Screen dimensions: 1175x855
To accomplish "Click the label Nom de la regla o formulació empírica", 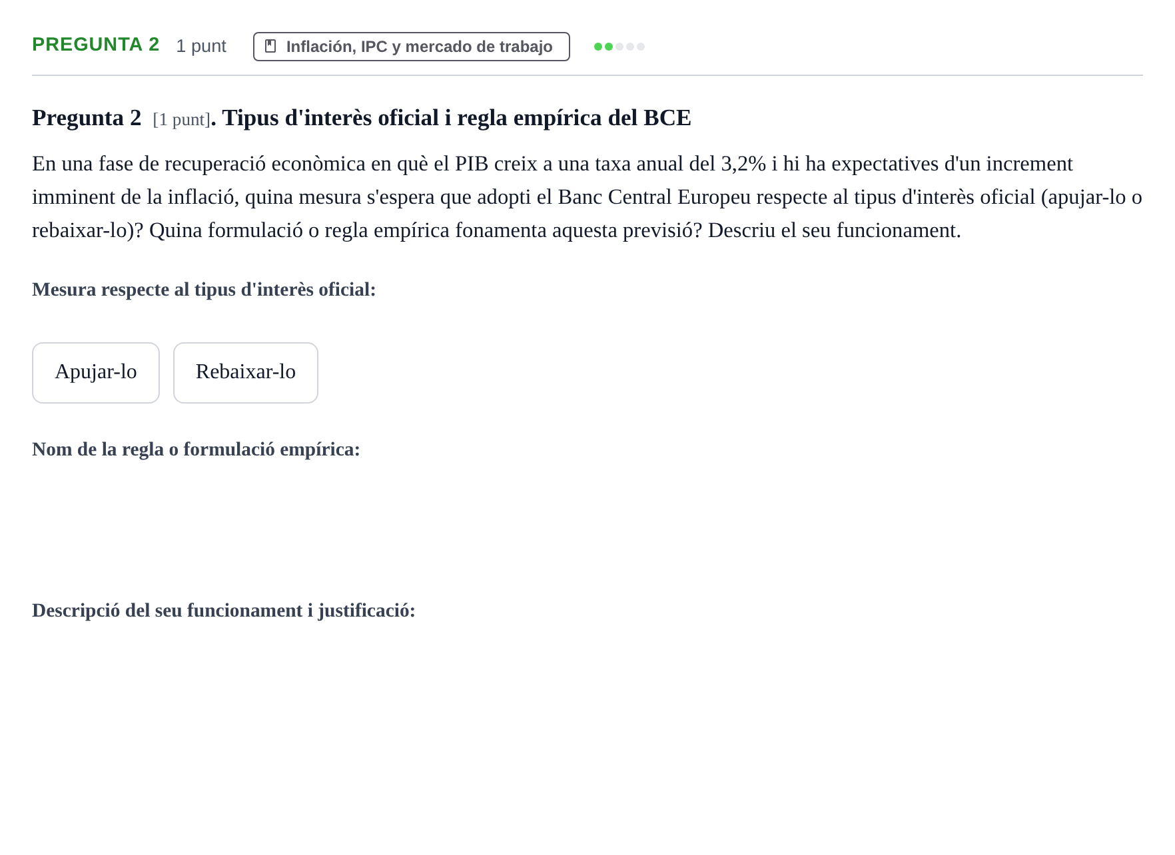I will [x=196, y=449].
